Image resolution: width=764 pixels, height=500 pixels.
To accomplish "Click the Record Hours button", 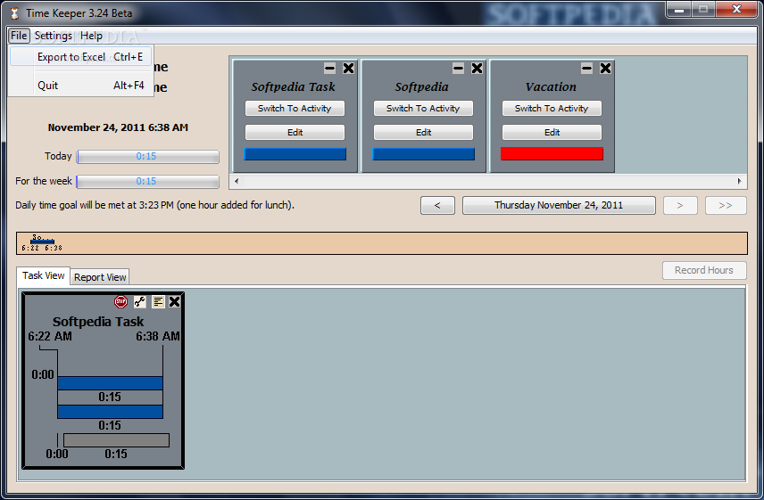I will click(704, 270).
